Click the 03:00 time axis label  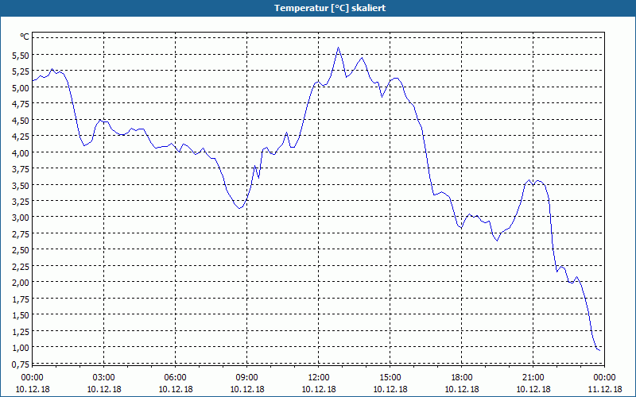104,378
